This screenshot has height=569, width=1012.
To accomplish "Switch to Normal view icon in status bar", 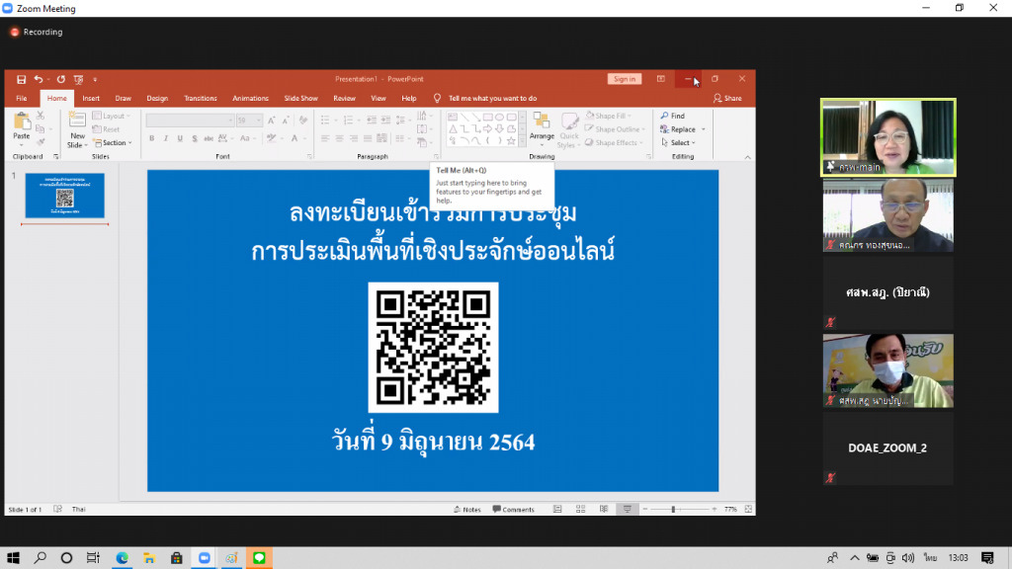I will point(557,509).
